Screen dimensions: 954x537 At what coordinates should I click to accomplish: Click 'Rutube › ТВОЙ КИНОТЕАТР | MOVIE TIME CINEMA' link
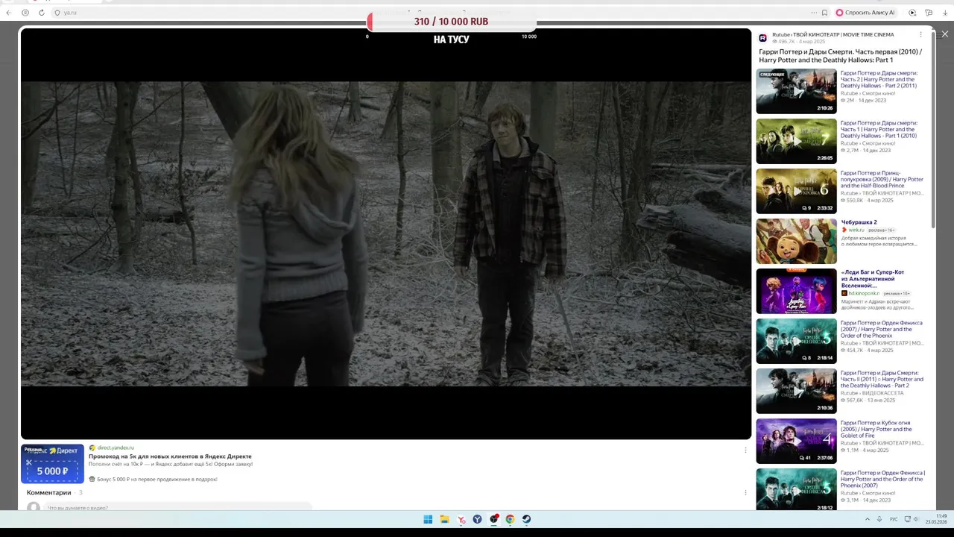coord(833,35)
